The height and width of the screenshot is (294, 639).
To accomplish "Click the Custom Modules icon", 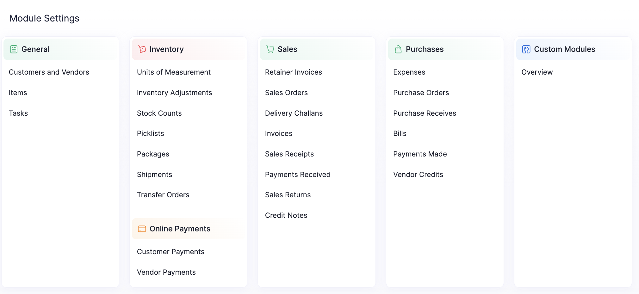I will 526,49.
